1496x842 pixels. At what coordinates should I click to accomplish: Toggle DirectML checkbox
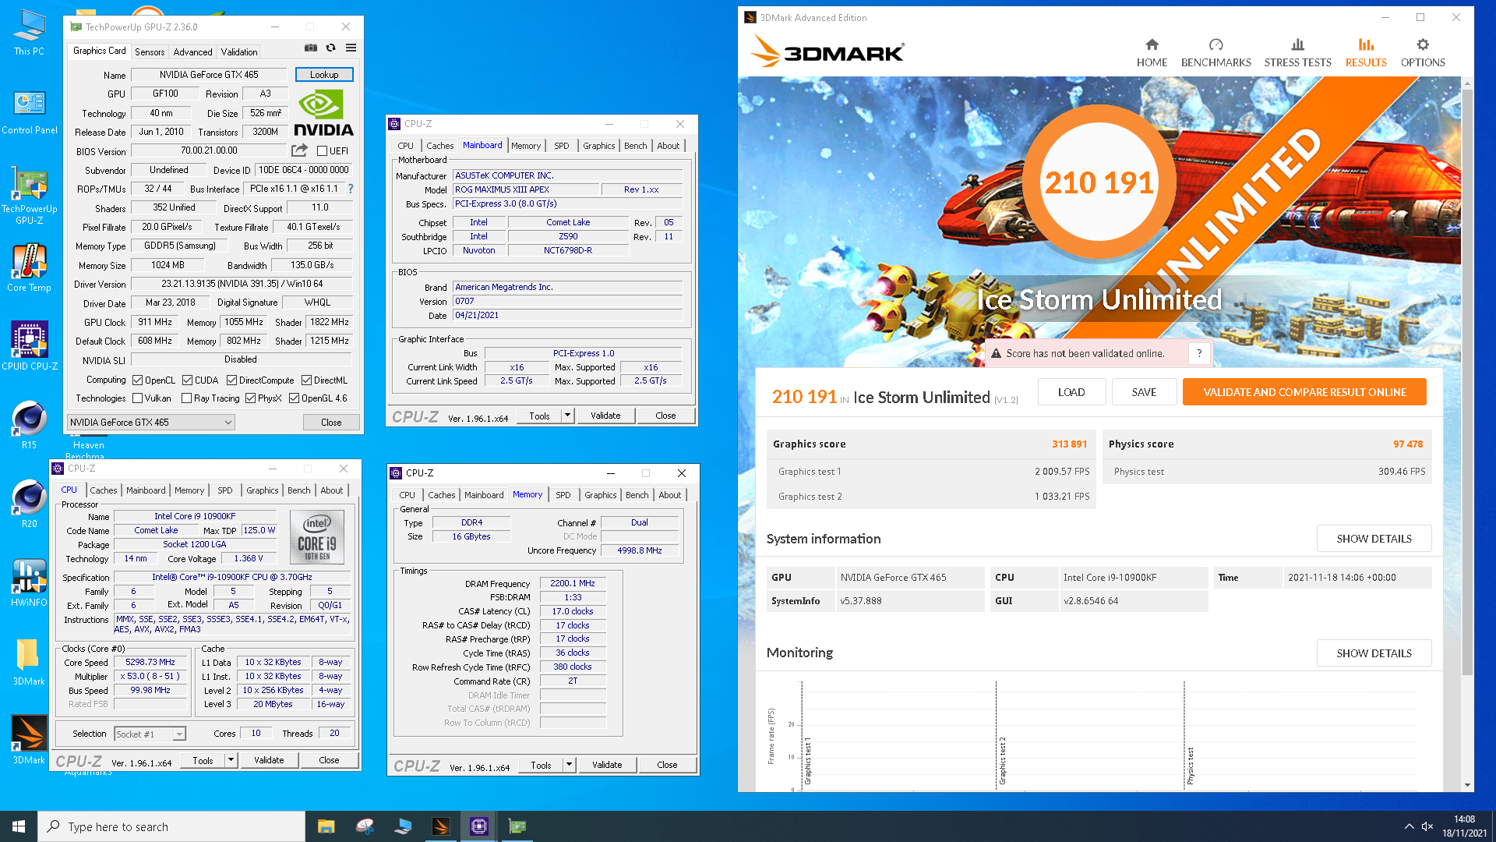pyautogui.click(x=306, y=380)
